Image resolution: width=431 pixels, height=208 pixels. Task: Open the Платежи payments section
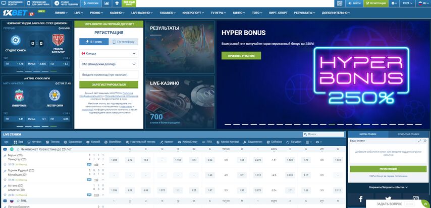91,4
